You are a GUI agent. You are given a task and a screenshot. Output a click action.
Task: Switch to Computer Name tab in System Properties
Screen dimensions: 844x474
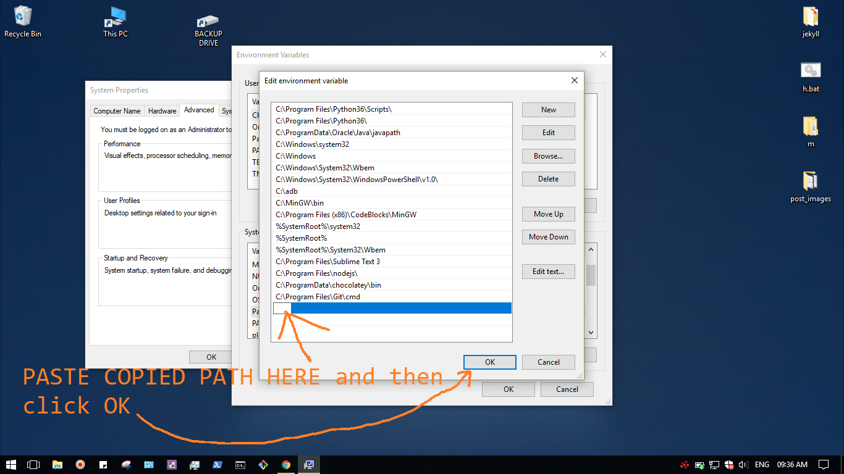click(117, 111)
